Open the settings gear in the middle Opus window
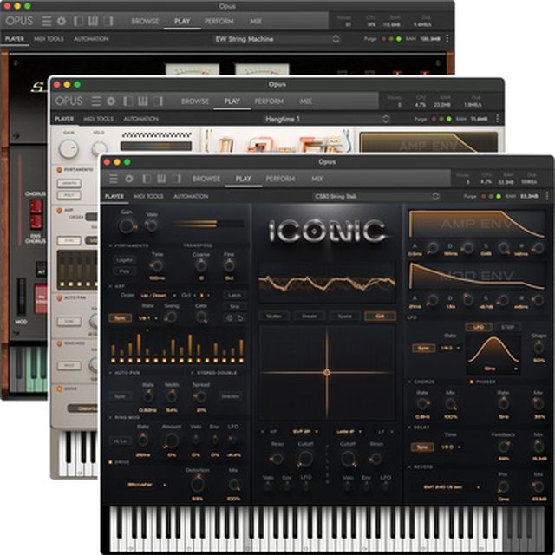 [x=111, y=101]
